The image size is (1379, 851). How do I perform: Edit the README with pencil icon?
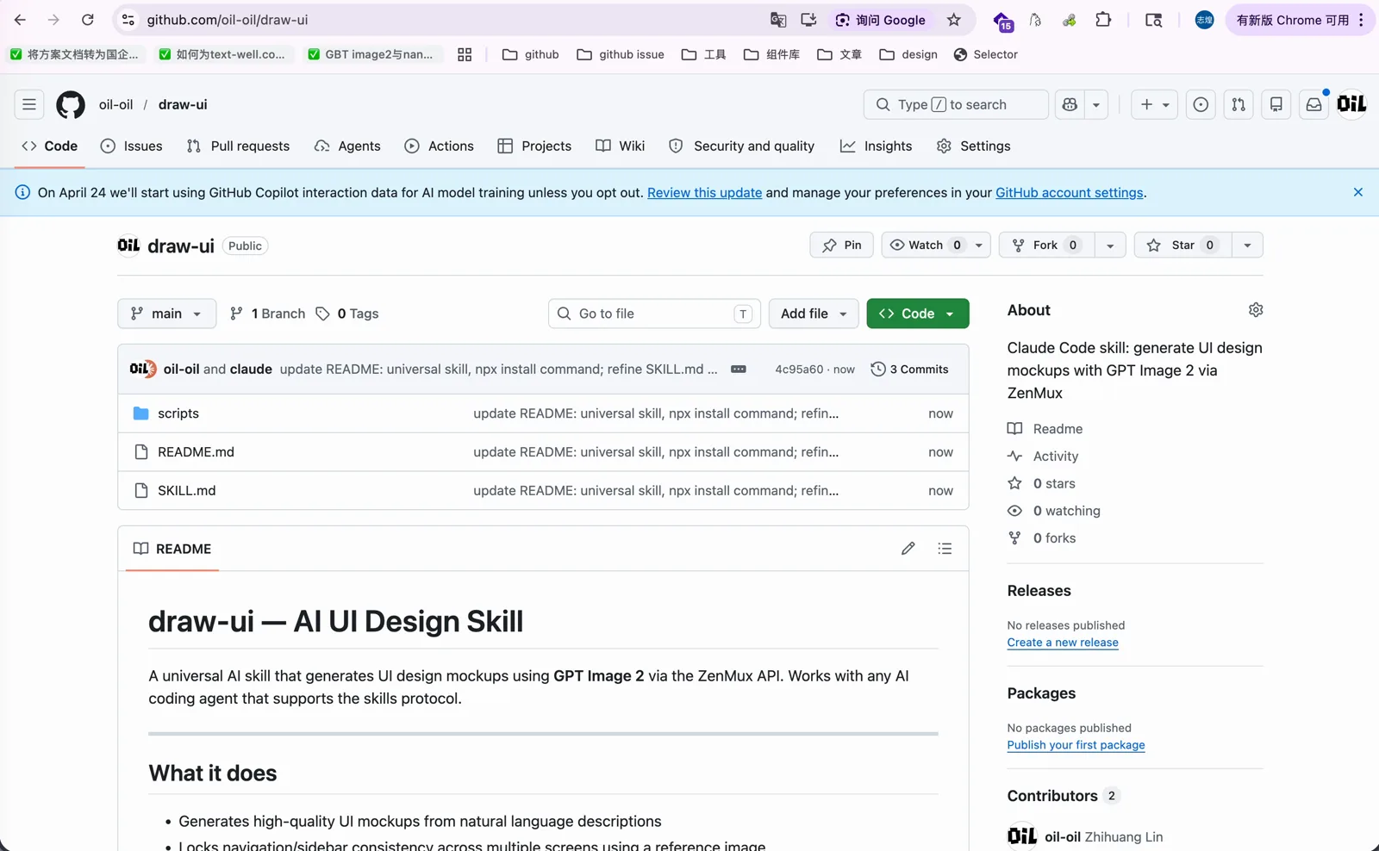908,549
